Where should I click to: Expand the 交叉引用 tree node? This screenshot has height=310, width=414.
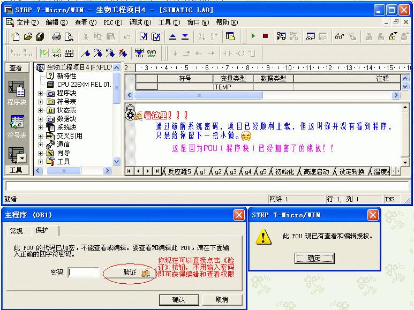(x=40, y=136)
